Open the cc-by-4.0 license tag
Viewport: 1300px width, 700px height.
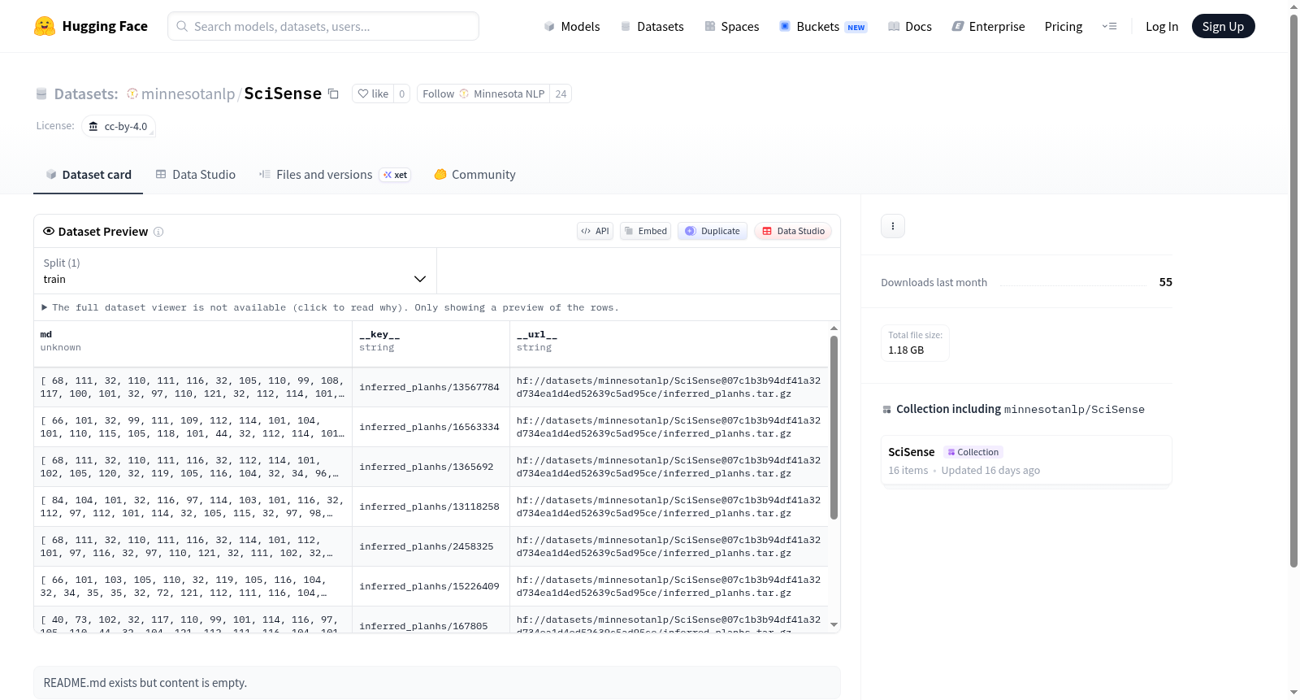tap(119, 126)
